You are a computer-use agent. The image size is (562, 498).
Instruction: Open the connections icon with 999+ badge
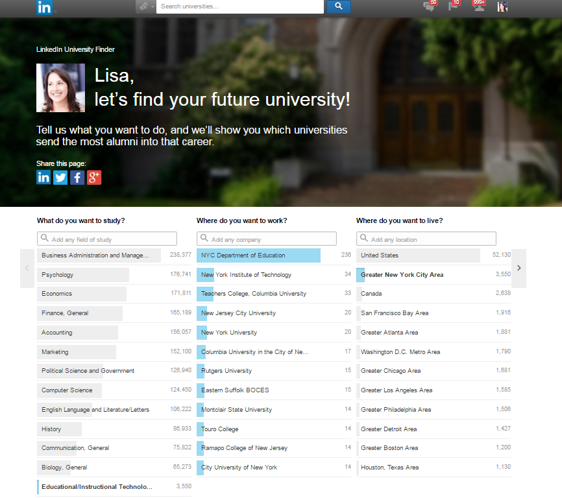point(479,6)
